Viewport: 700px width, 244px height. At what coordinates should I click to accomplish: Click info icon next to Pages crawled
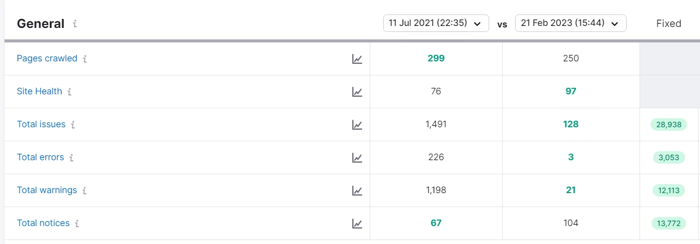click(x=85, y=59)
